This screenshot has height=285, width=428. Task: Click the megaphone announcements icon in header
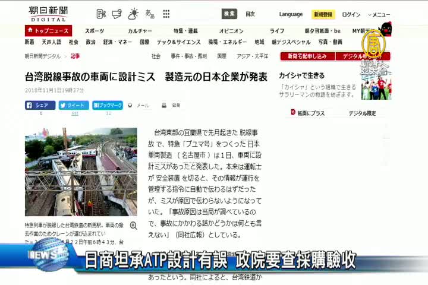point(117,13)
